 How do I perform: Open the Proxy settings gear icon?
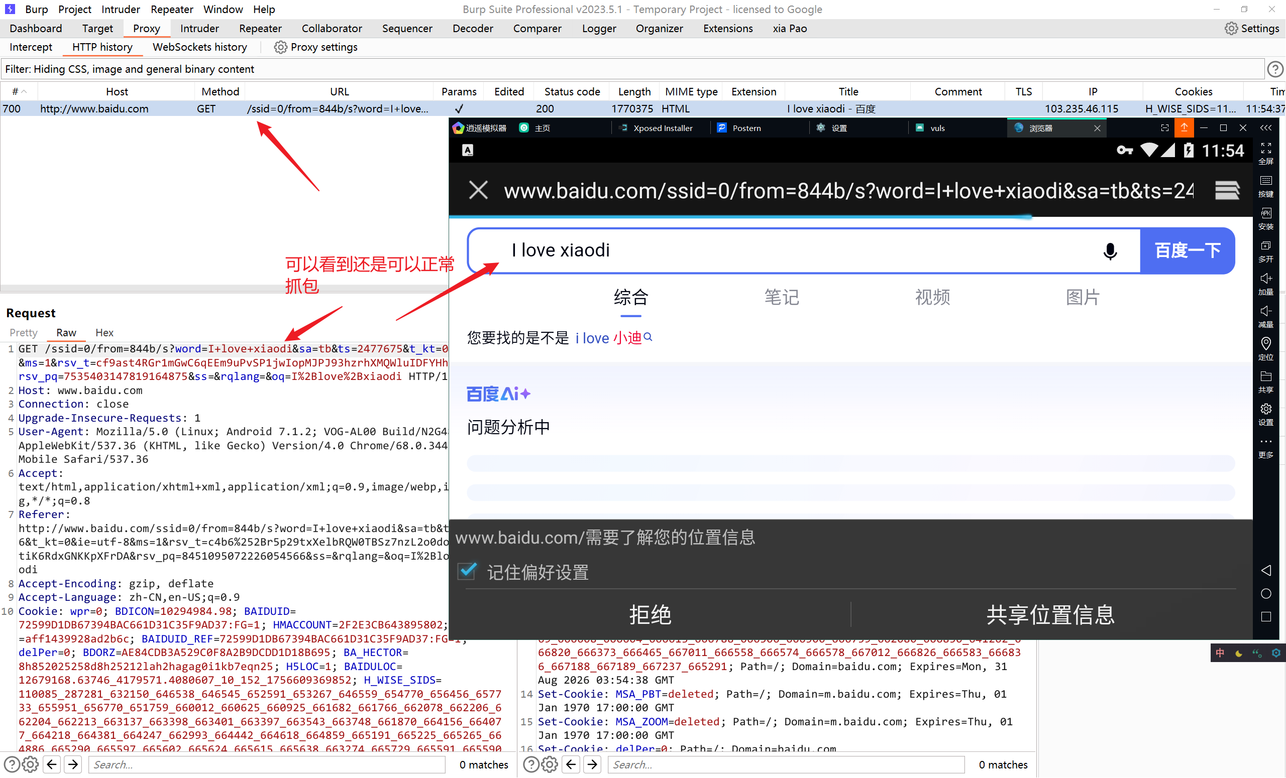pyautogui.click(x=280, y=47)
